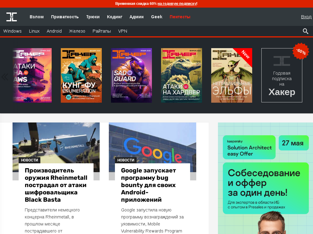
Task: Open the 'Атаки на AWS' magazine cover
Action: [x=32, y=76]
